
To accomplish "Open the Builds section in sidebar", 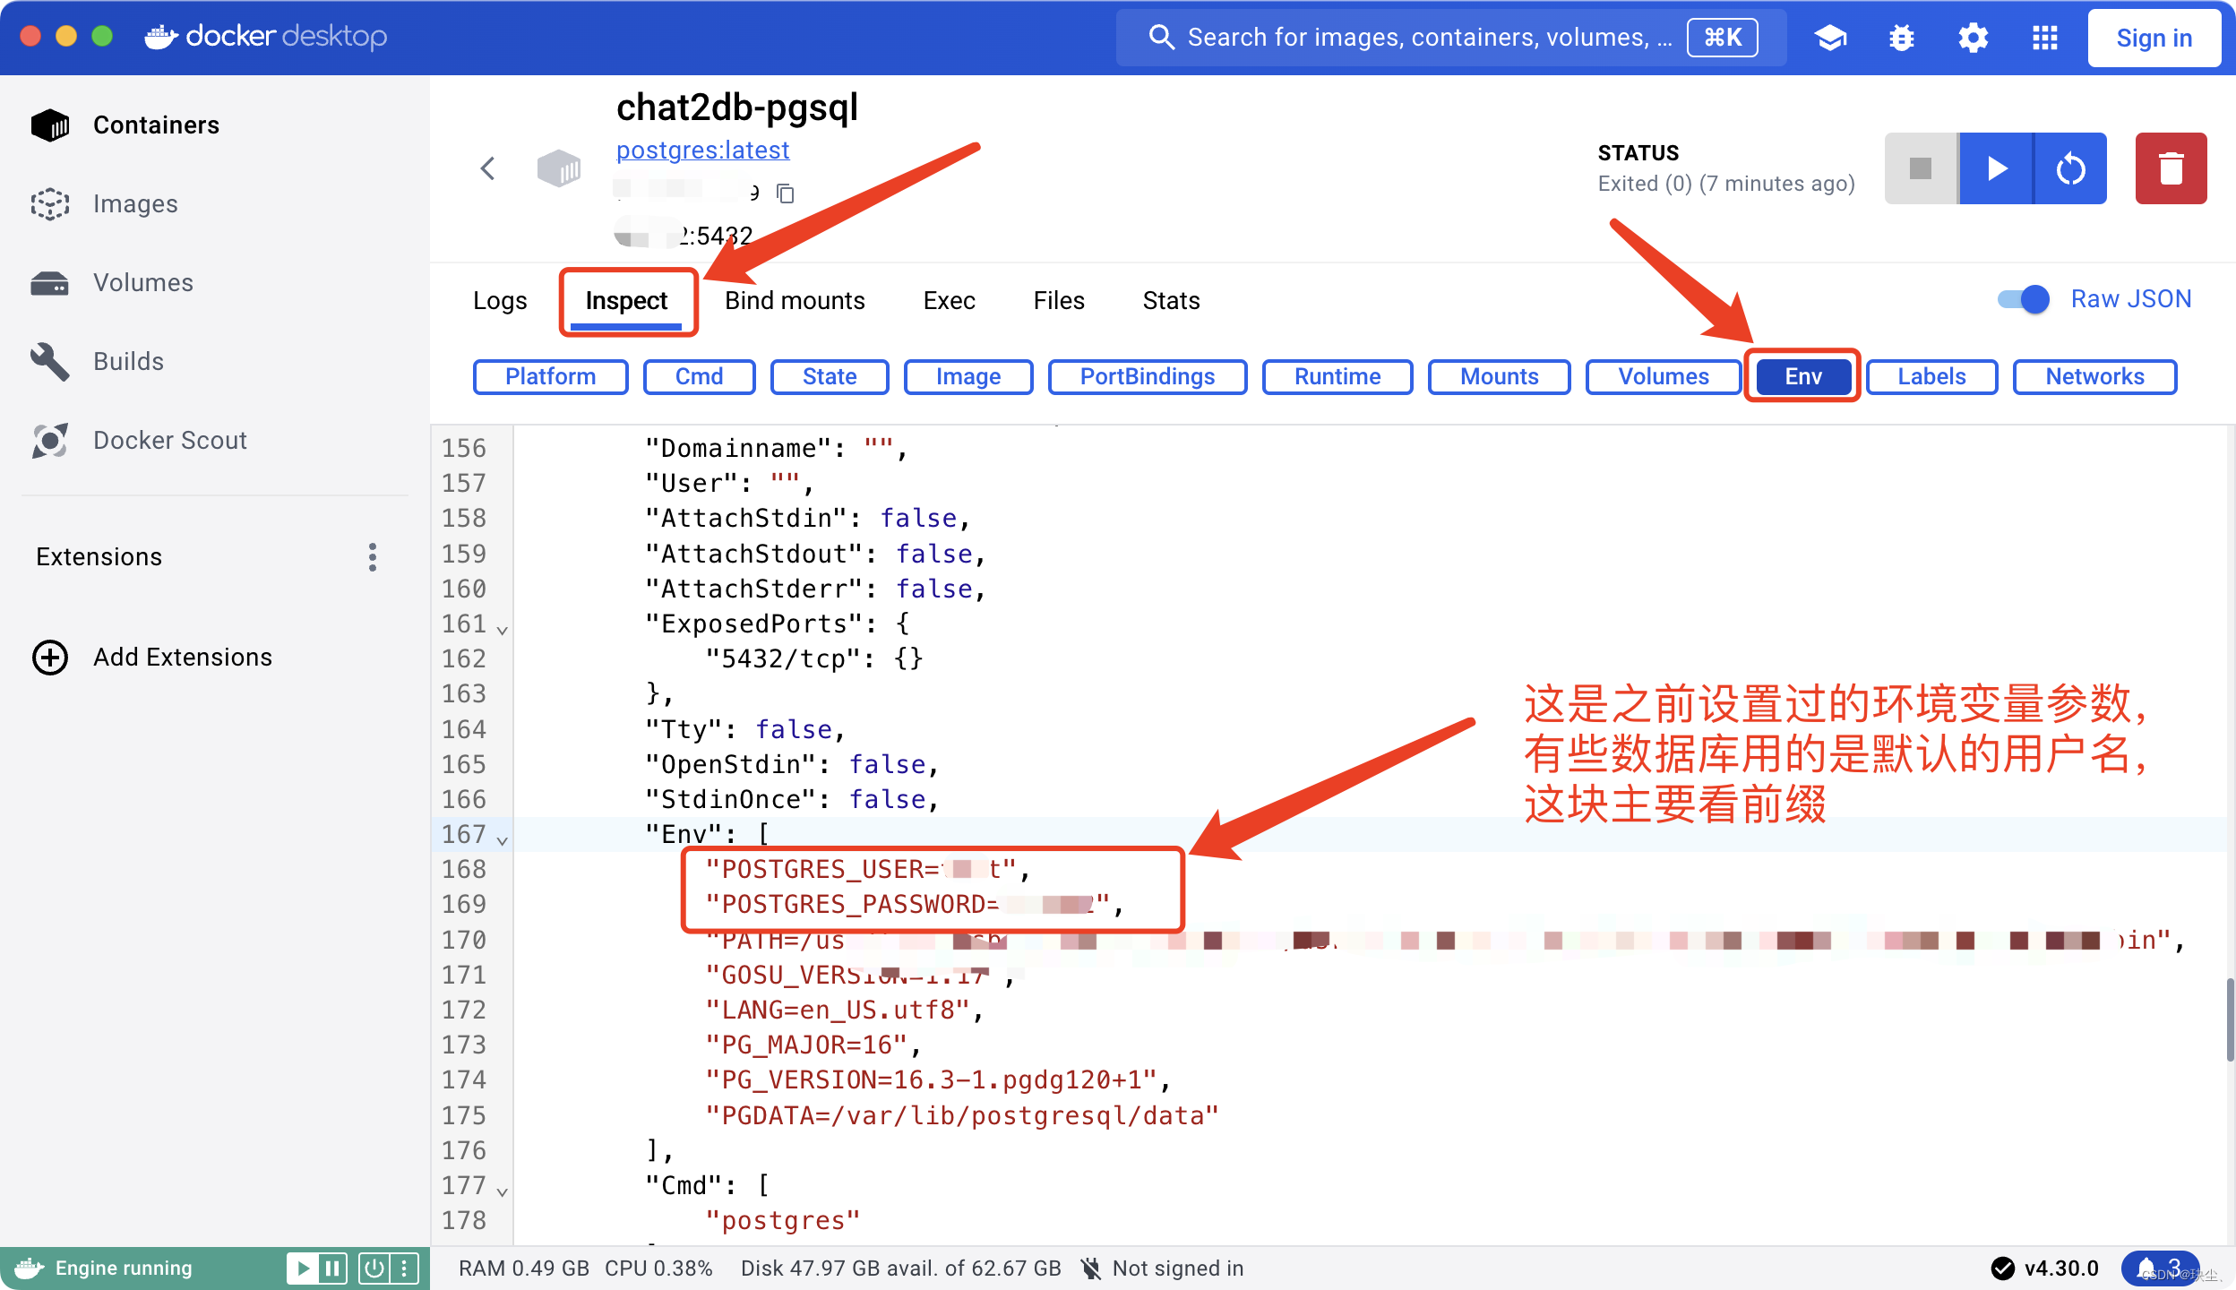I will 99,362.
